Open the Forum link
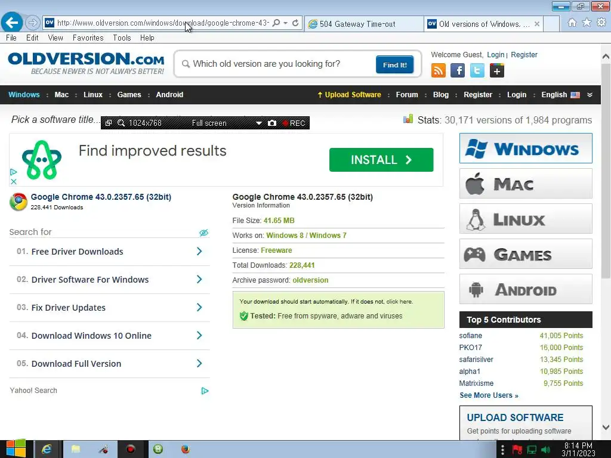 [407, 95]
